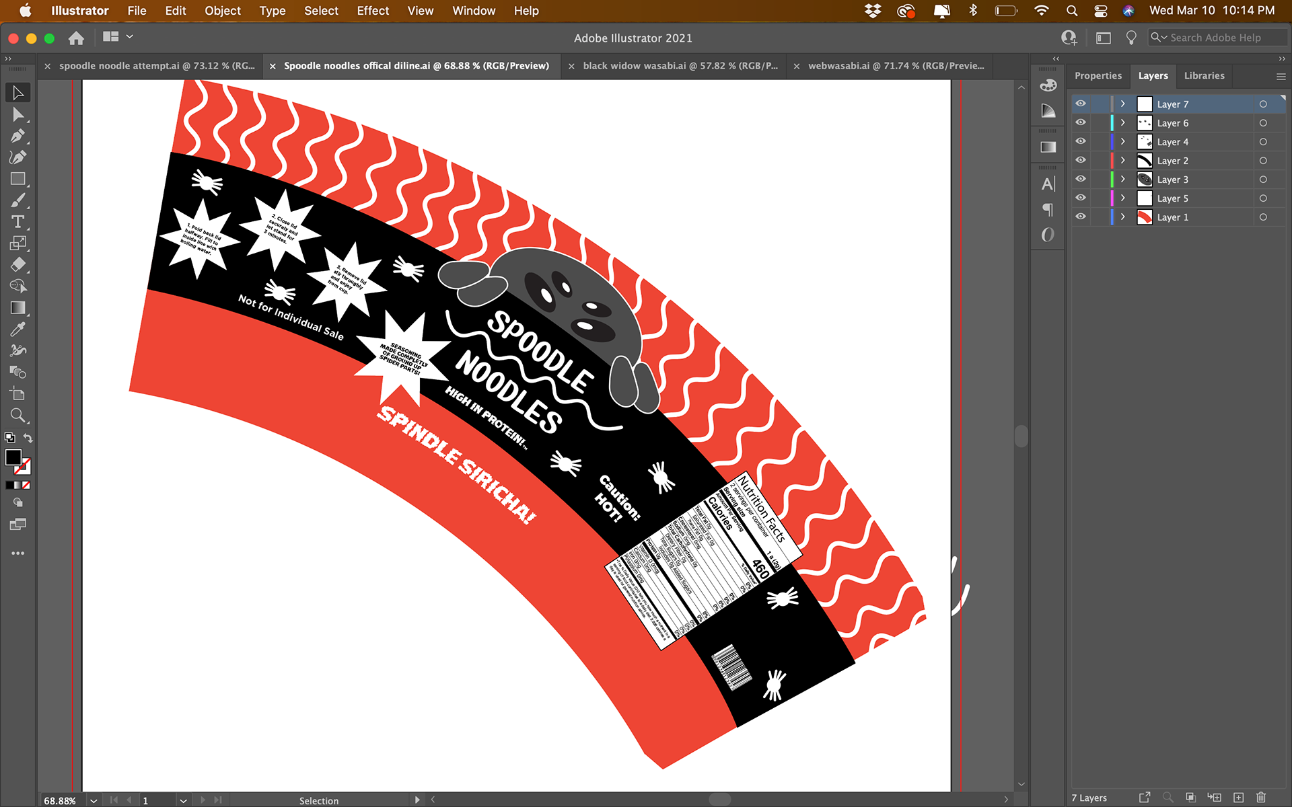
Task: Toggle visibility of Layer 1
Action: [1081, 217]
